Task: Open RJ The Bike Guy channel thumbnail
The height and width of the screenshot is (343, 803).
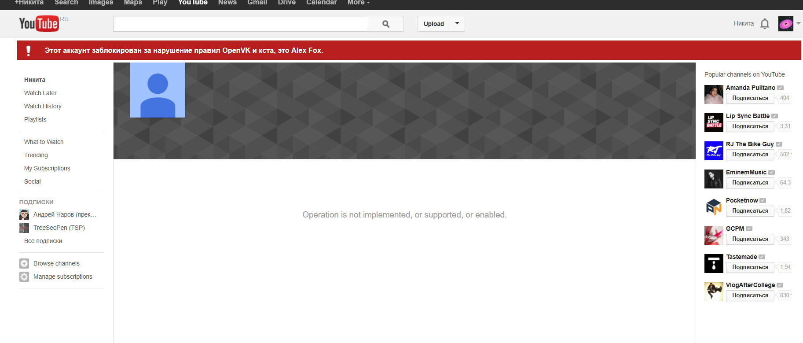Action: [714, 151]
